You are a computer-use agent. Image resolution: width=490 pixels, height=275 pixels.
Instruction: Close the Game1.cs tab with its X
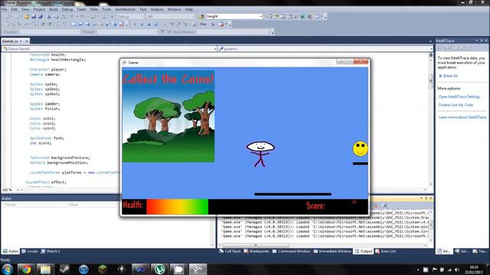pyautogui.click(x=27, y=41)
